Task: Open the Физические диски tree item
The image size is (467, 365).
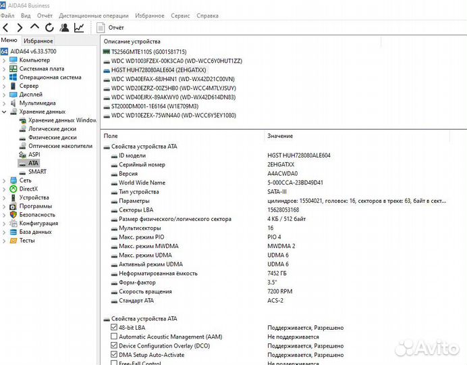Action: click(x=53, y=137)
